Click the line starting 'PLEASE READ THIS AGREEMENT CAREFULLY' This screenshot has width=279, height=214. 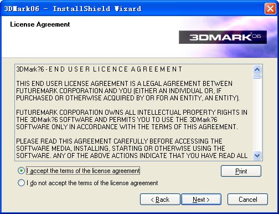point(119,141)
